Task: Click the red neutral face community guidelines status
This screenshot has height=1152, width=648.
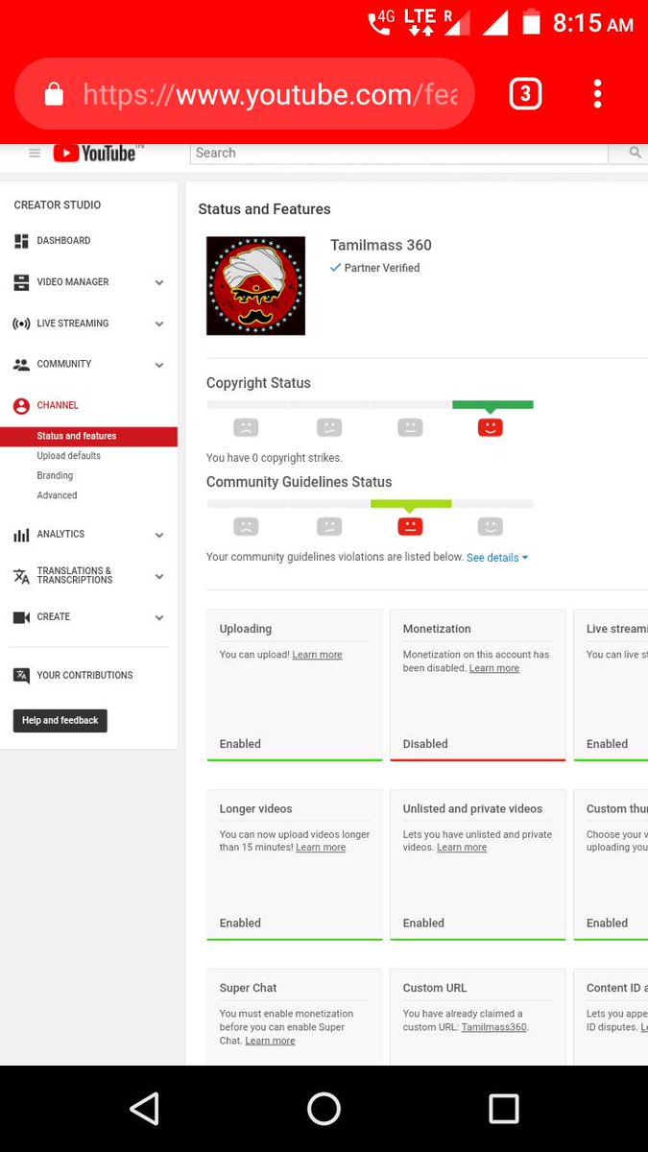Action: [410, 526]
